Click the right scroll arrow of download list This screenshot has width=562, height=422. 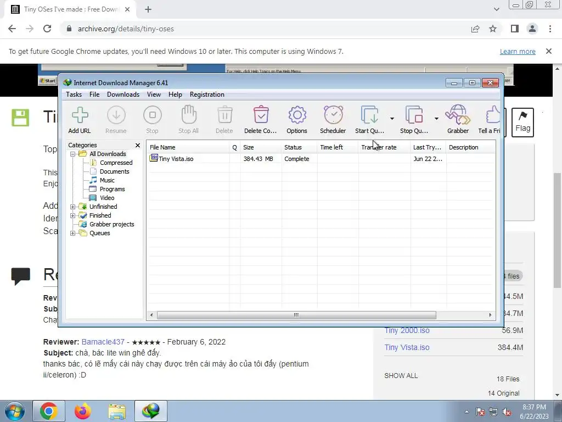[x=490, y=315]
